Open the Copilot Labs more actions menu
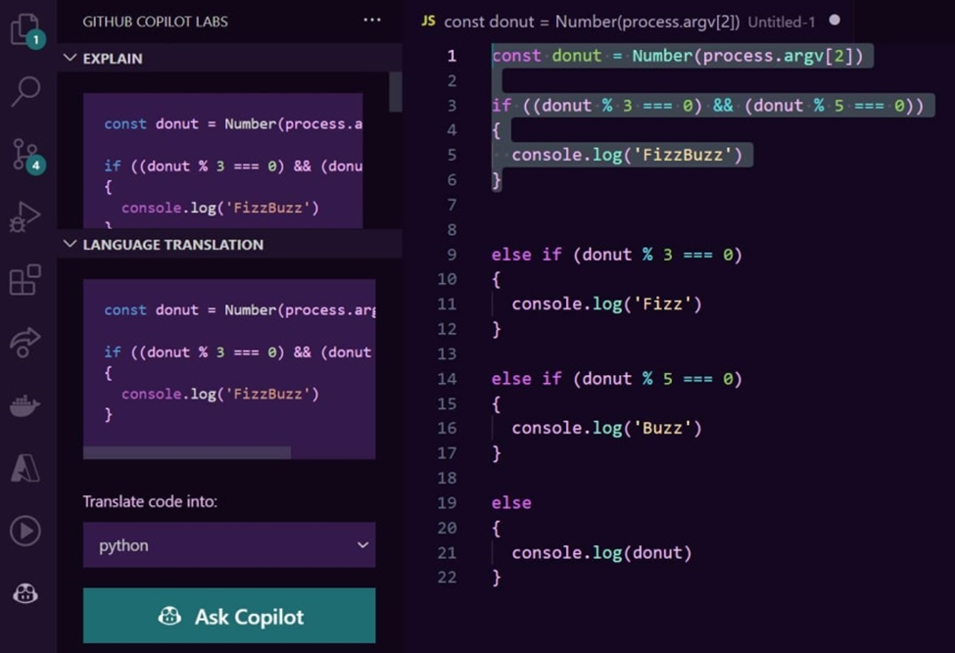Viewport: 955px width, 653px height. 371,19
